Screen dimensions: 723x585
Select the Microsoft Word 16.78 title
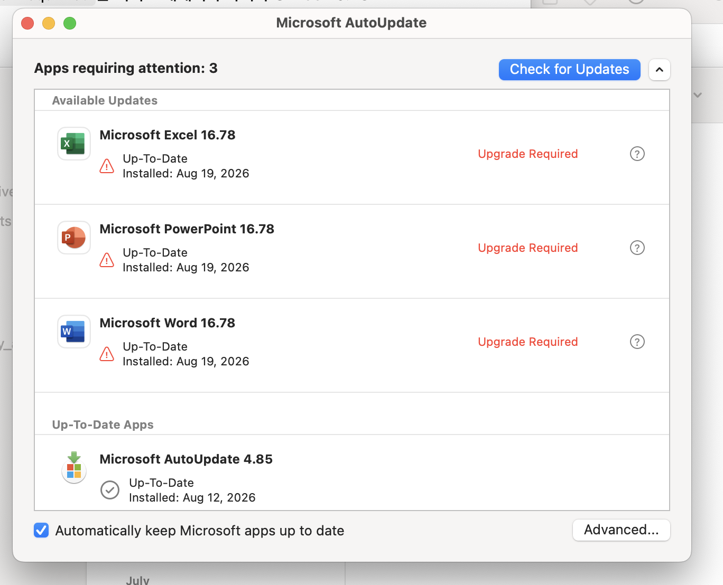pos(168,323)
